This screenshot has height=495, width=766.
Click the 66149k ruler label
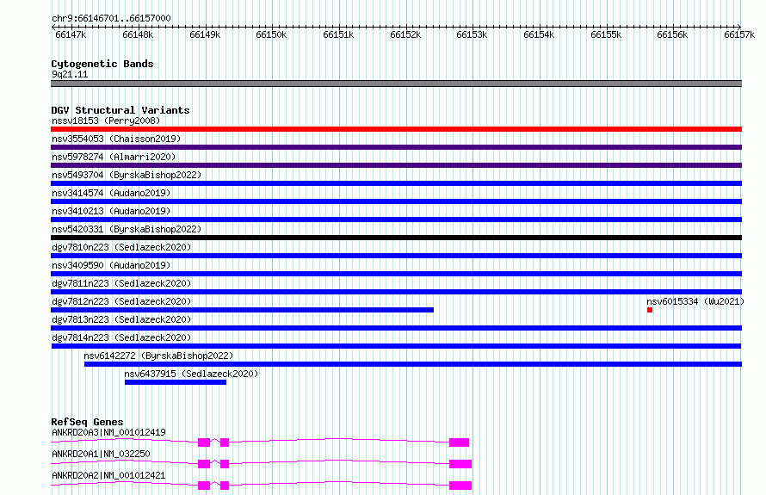pos(205,34)
